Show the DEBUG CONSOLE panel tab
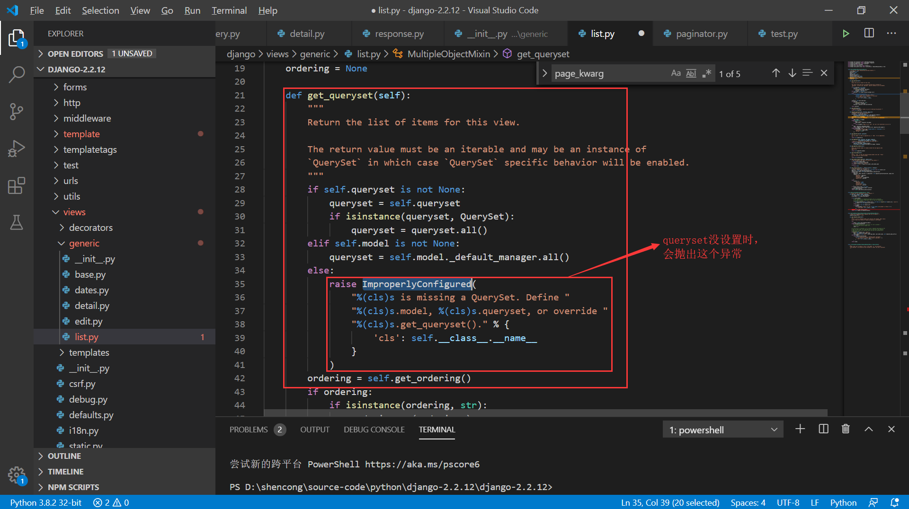The width and height of the screenshot is (909, 509). (x=374, y=430)
